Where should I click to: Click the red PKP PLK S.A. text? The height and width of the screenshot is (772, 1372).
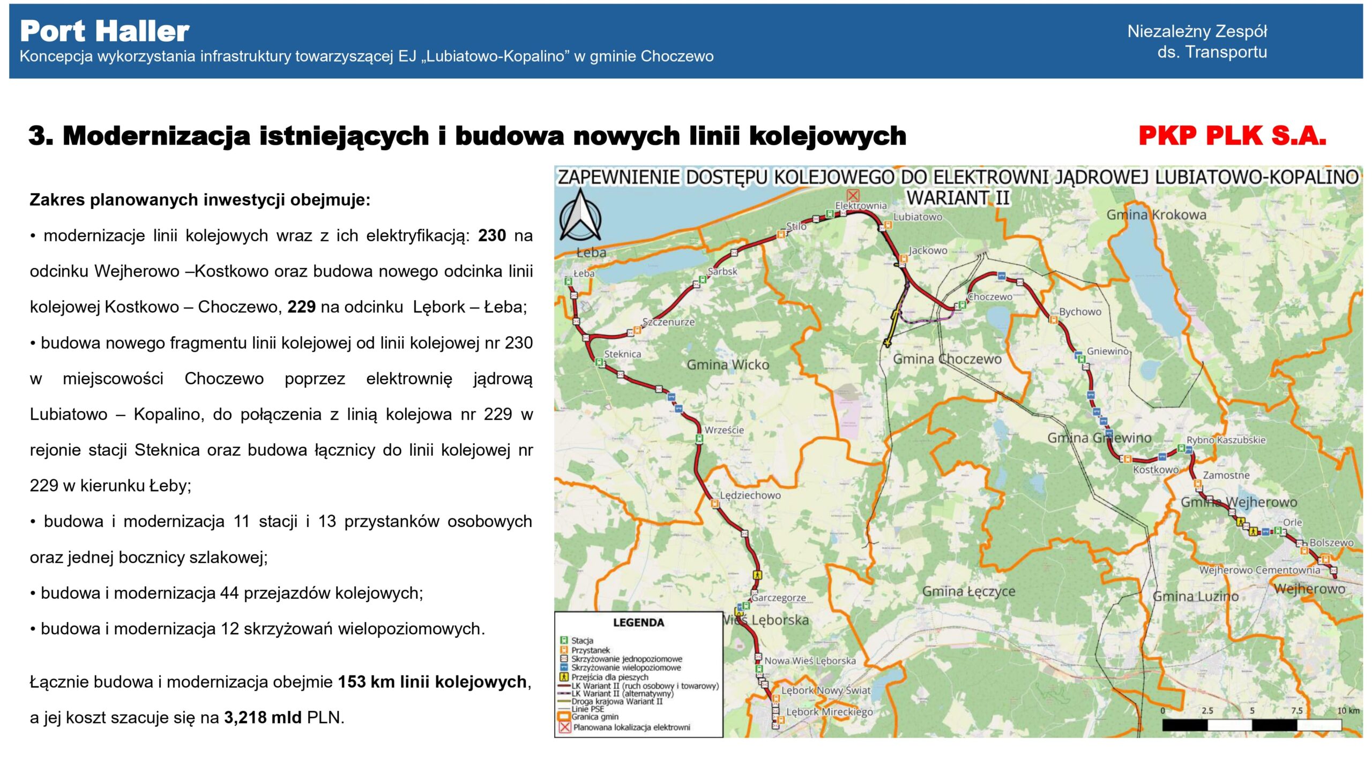click(x=1232, y=136)
